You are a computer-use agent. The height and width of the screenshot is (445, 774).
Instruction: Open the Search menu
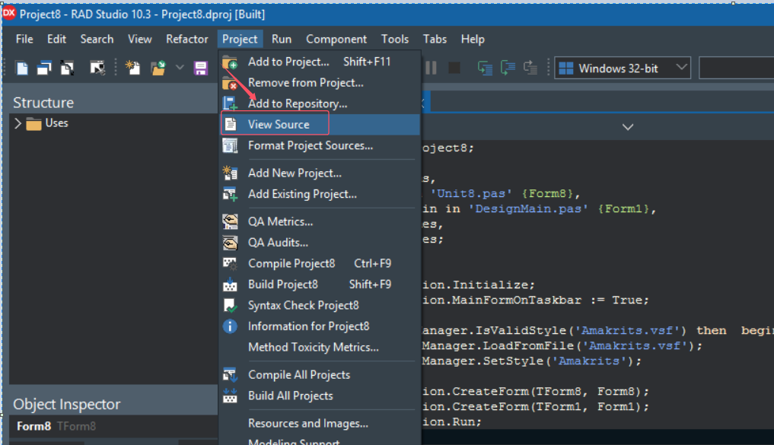click(x=97, y=39)
